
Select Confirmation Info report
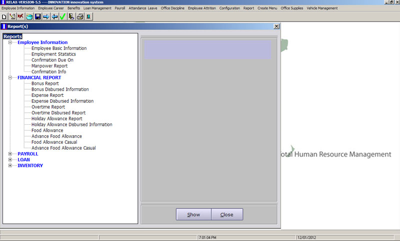pyautogui.click(x=48, y=71)
